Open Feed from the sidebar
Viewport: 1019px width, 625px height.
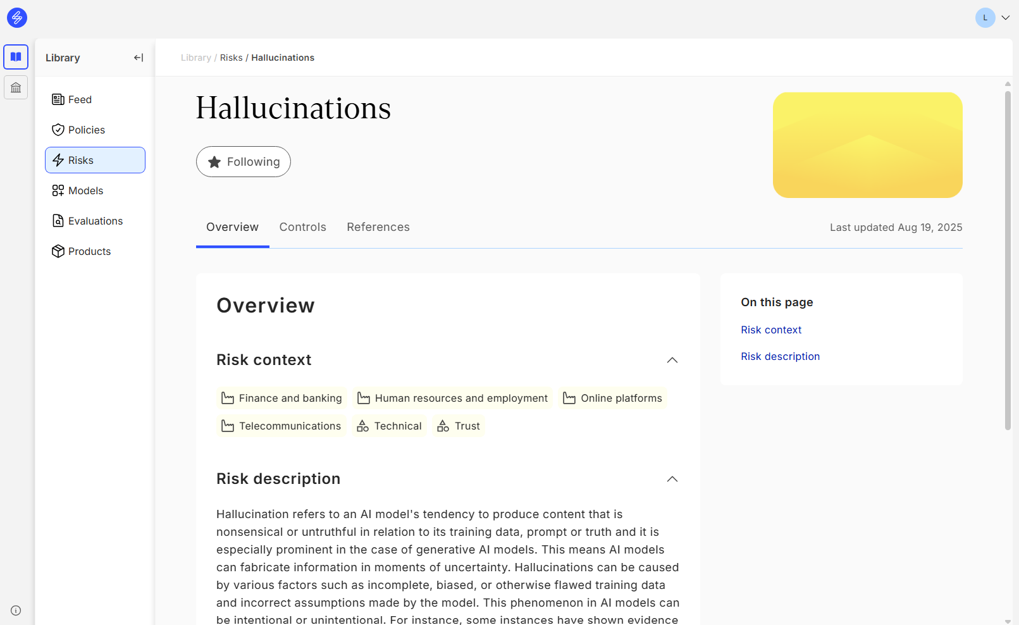(80, 99)
